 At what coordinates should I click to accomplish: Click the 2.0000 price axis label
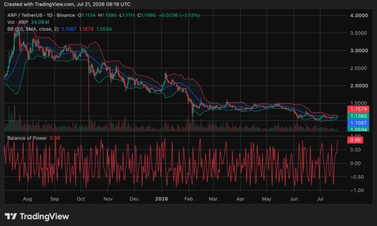[359, 86]
